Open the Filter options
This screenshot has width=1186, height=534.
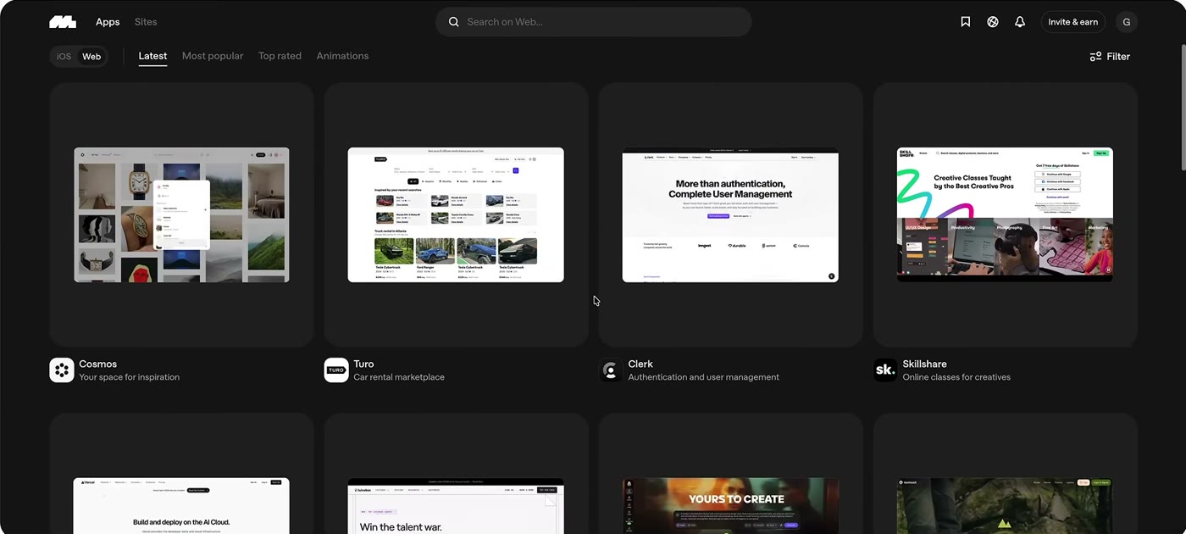[x=1110, y=57]
